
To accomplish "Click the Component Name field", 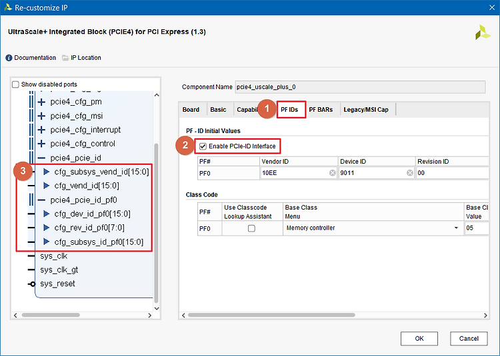I will (360, 87).
